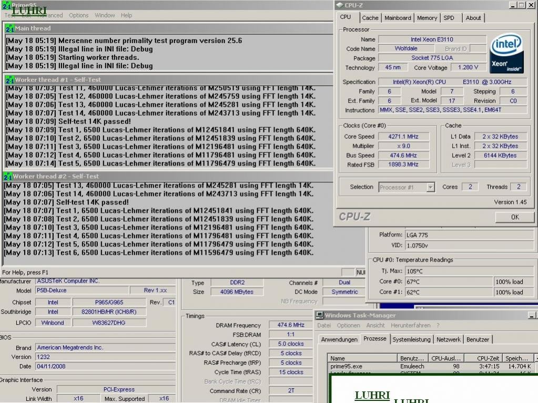Click the Core Speed value 4271.1 MHz

pos(403,137)
